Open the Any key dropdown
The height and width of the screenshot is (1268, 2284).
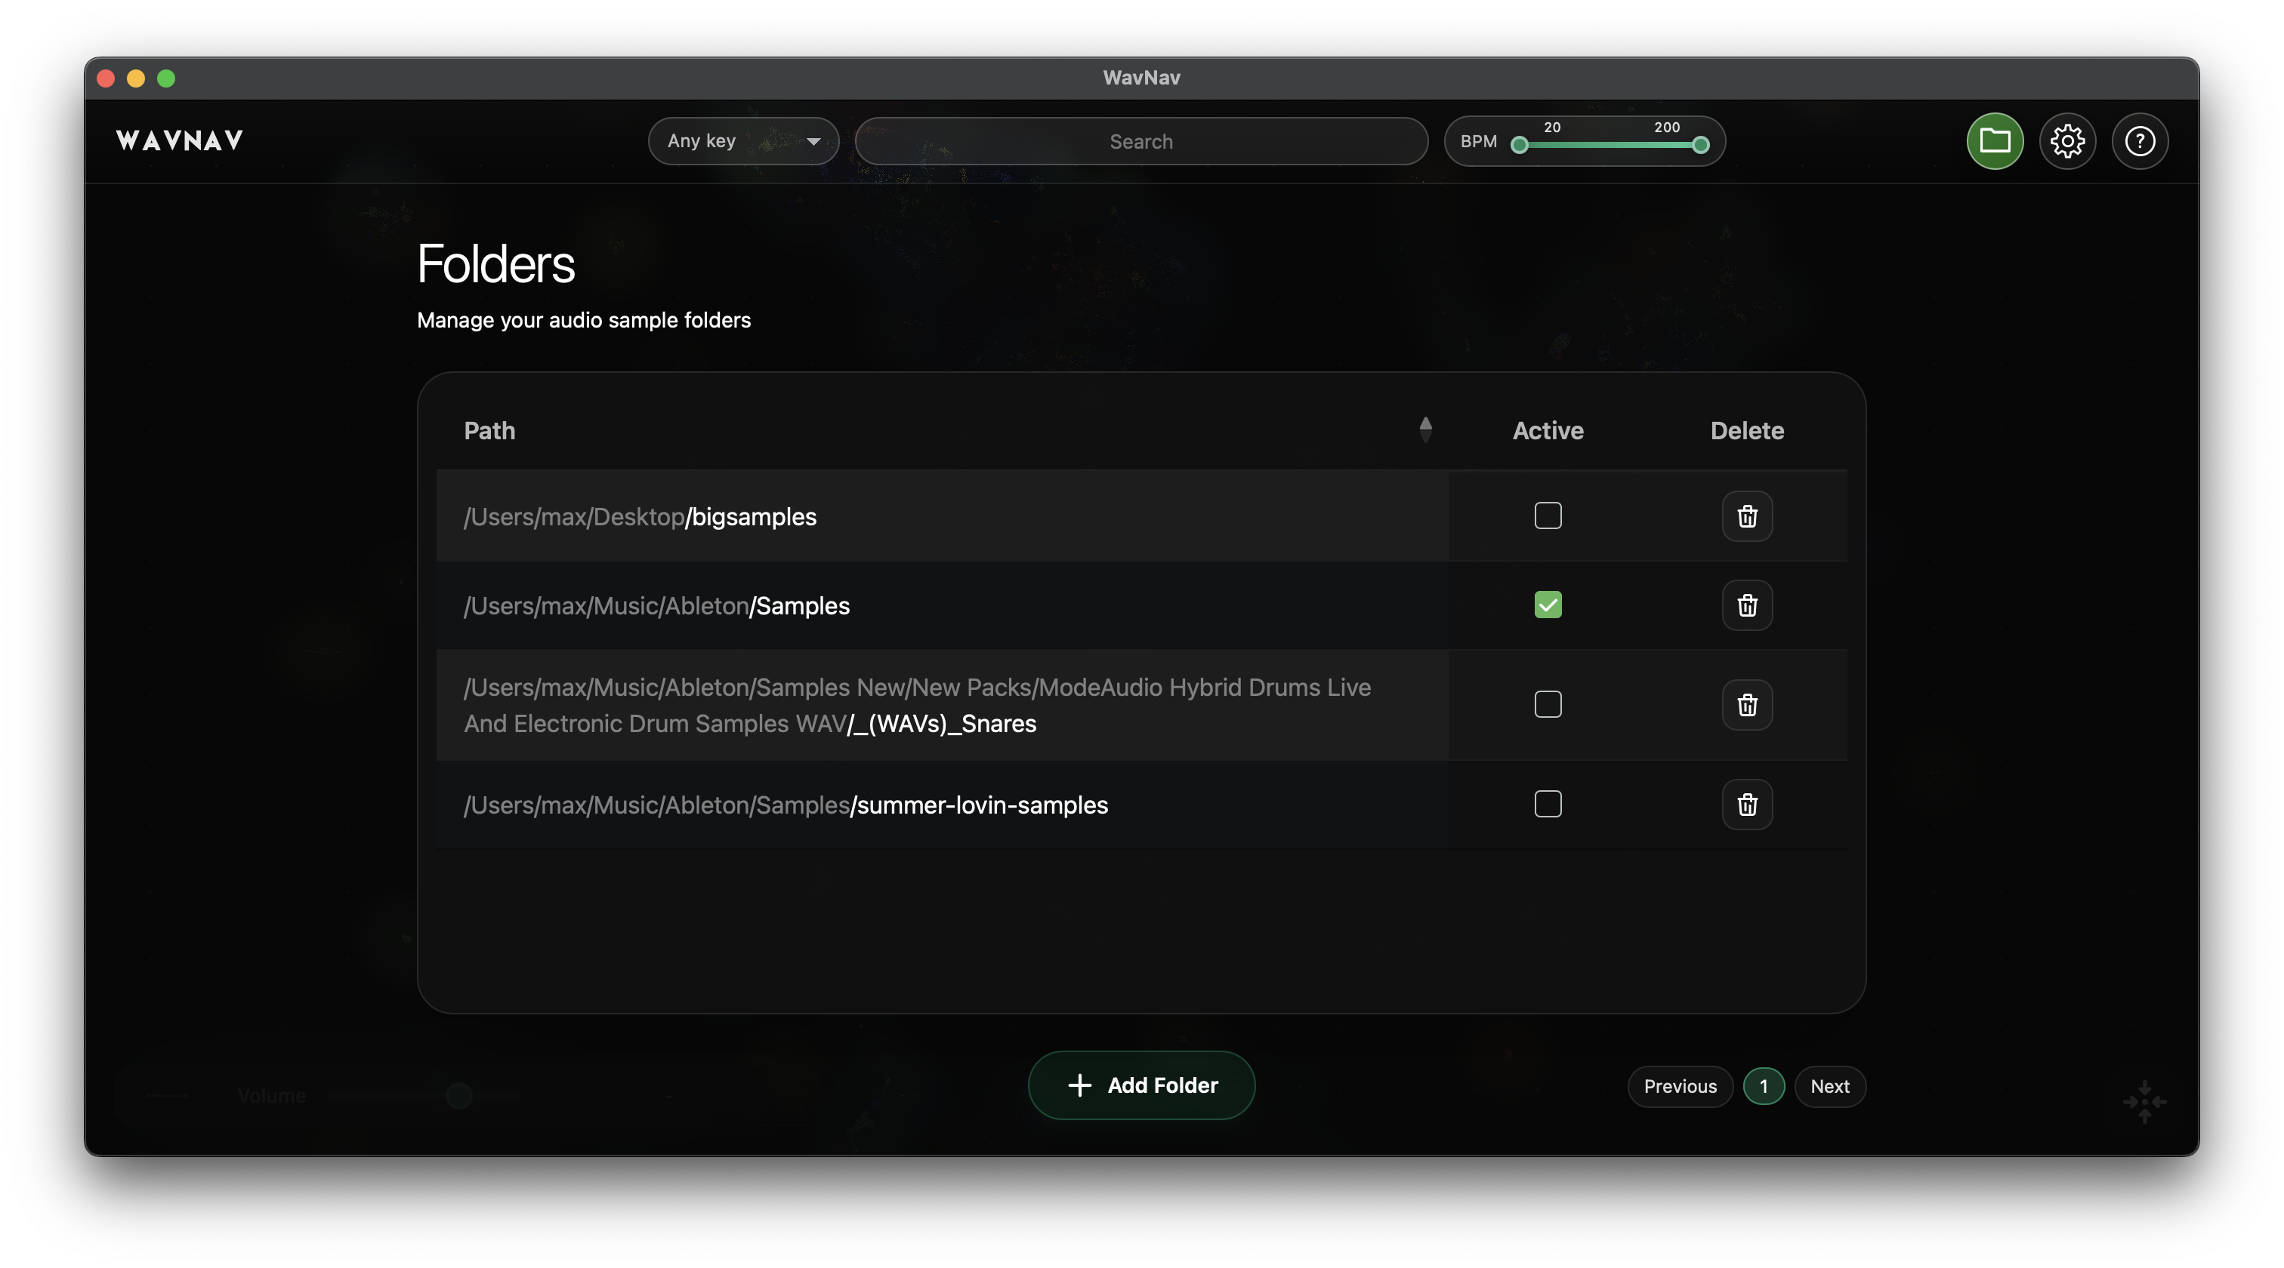click(743, 141)
